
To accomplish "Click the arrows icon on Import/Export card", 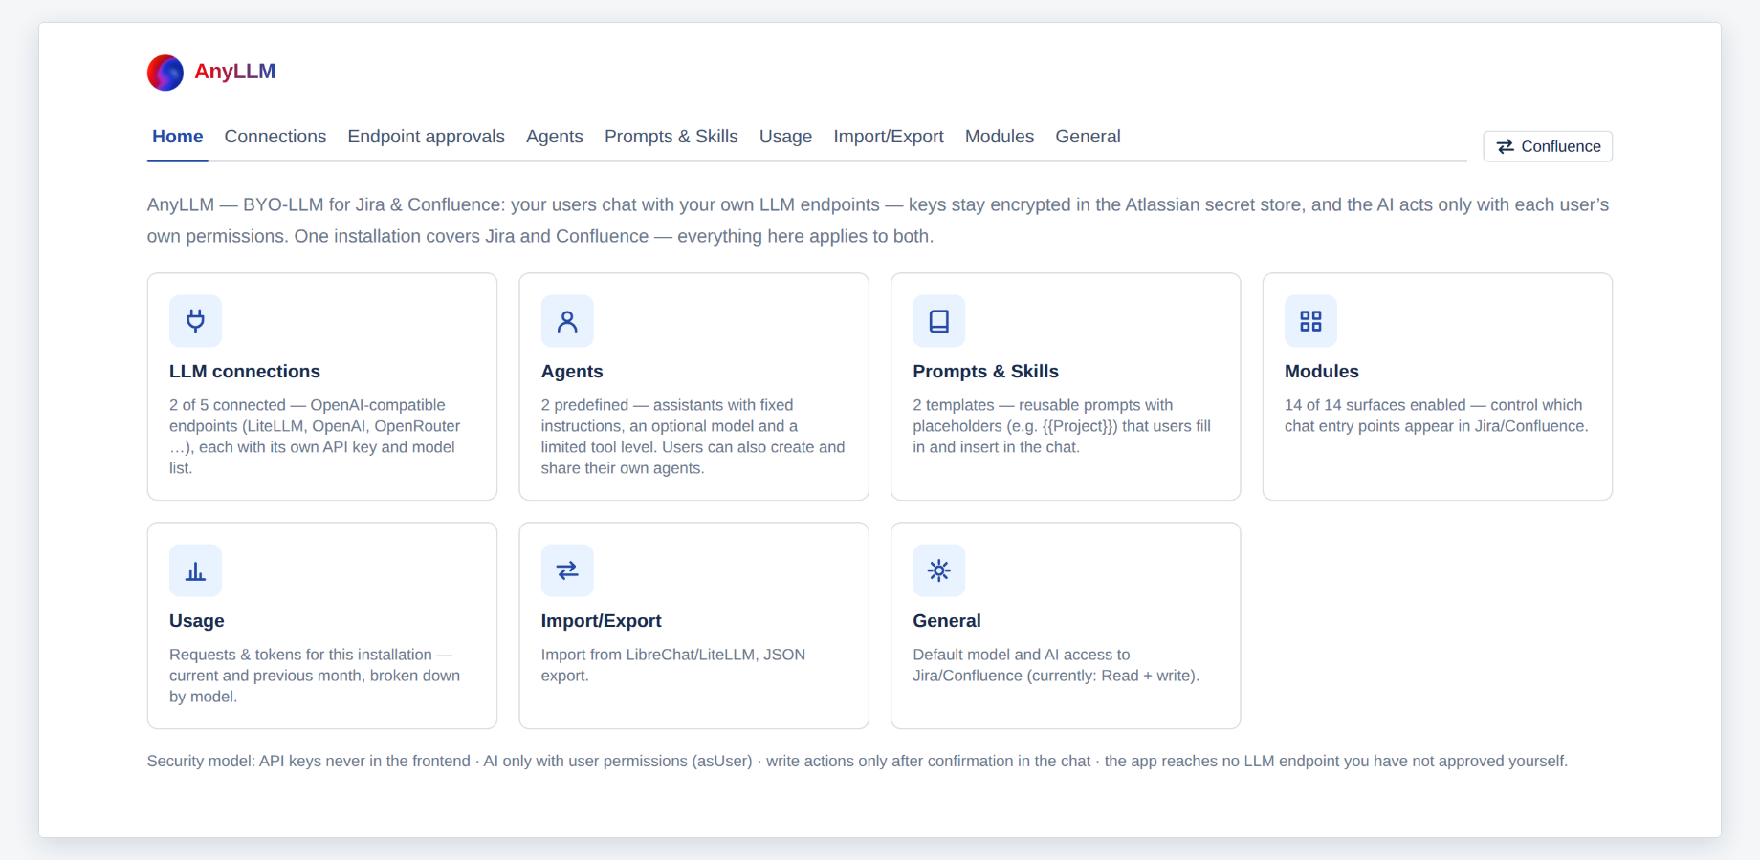I will (567, 570).
